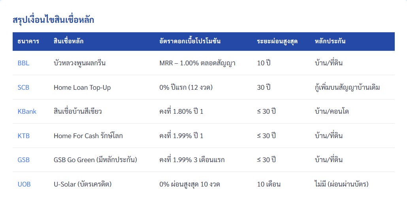Viewport: 407px width, 207px height.
Task: Open the KTB bank link
Action: pos(24,136)
